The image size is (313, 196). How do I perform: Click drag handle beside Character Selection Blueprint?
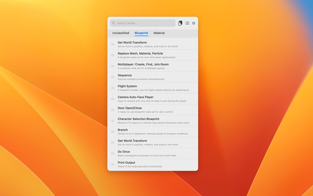pos(113,121)
